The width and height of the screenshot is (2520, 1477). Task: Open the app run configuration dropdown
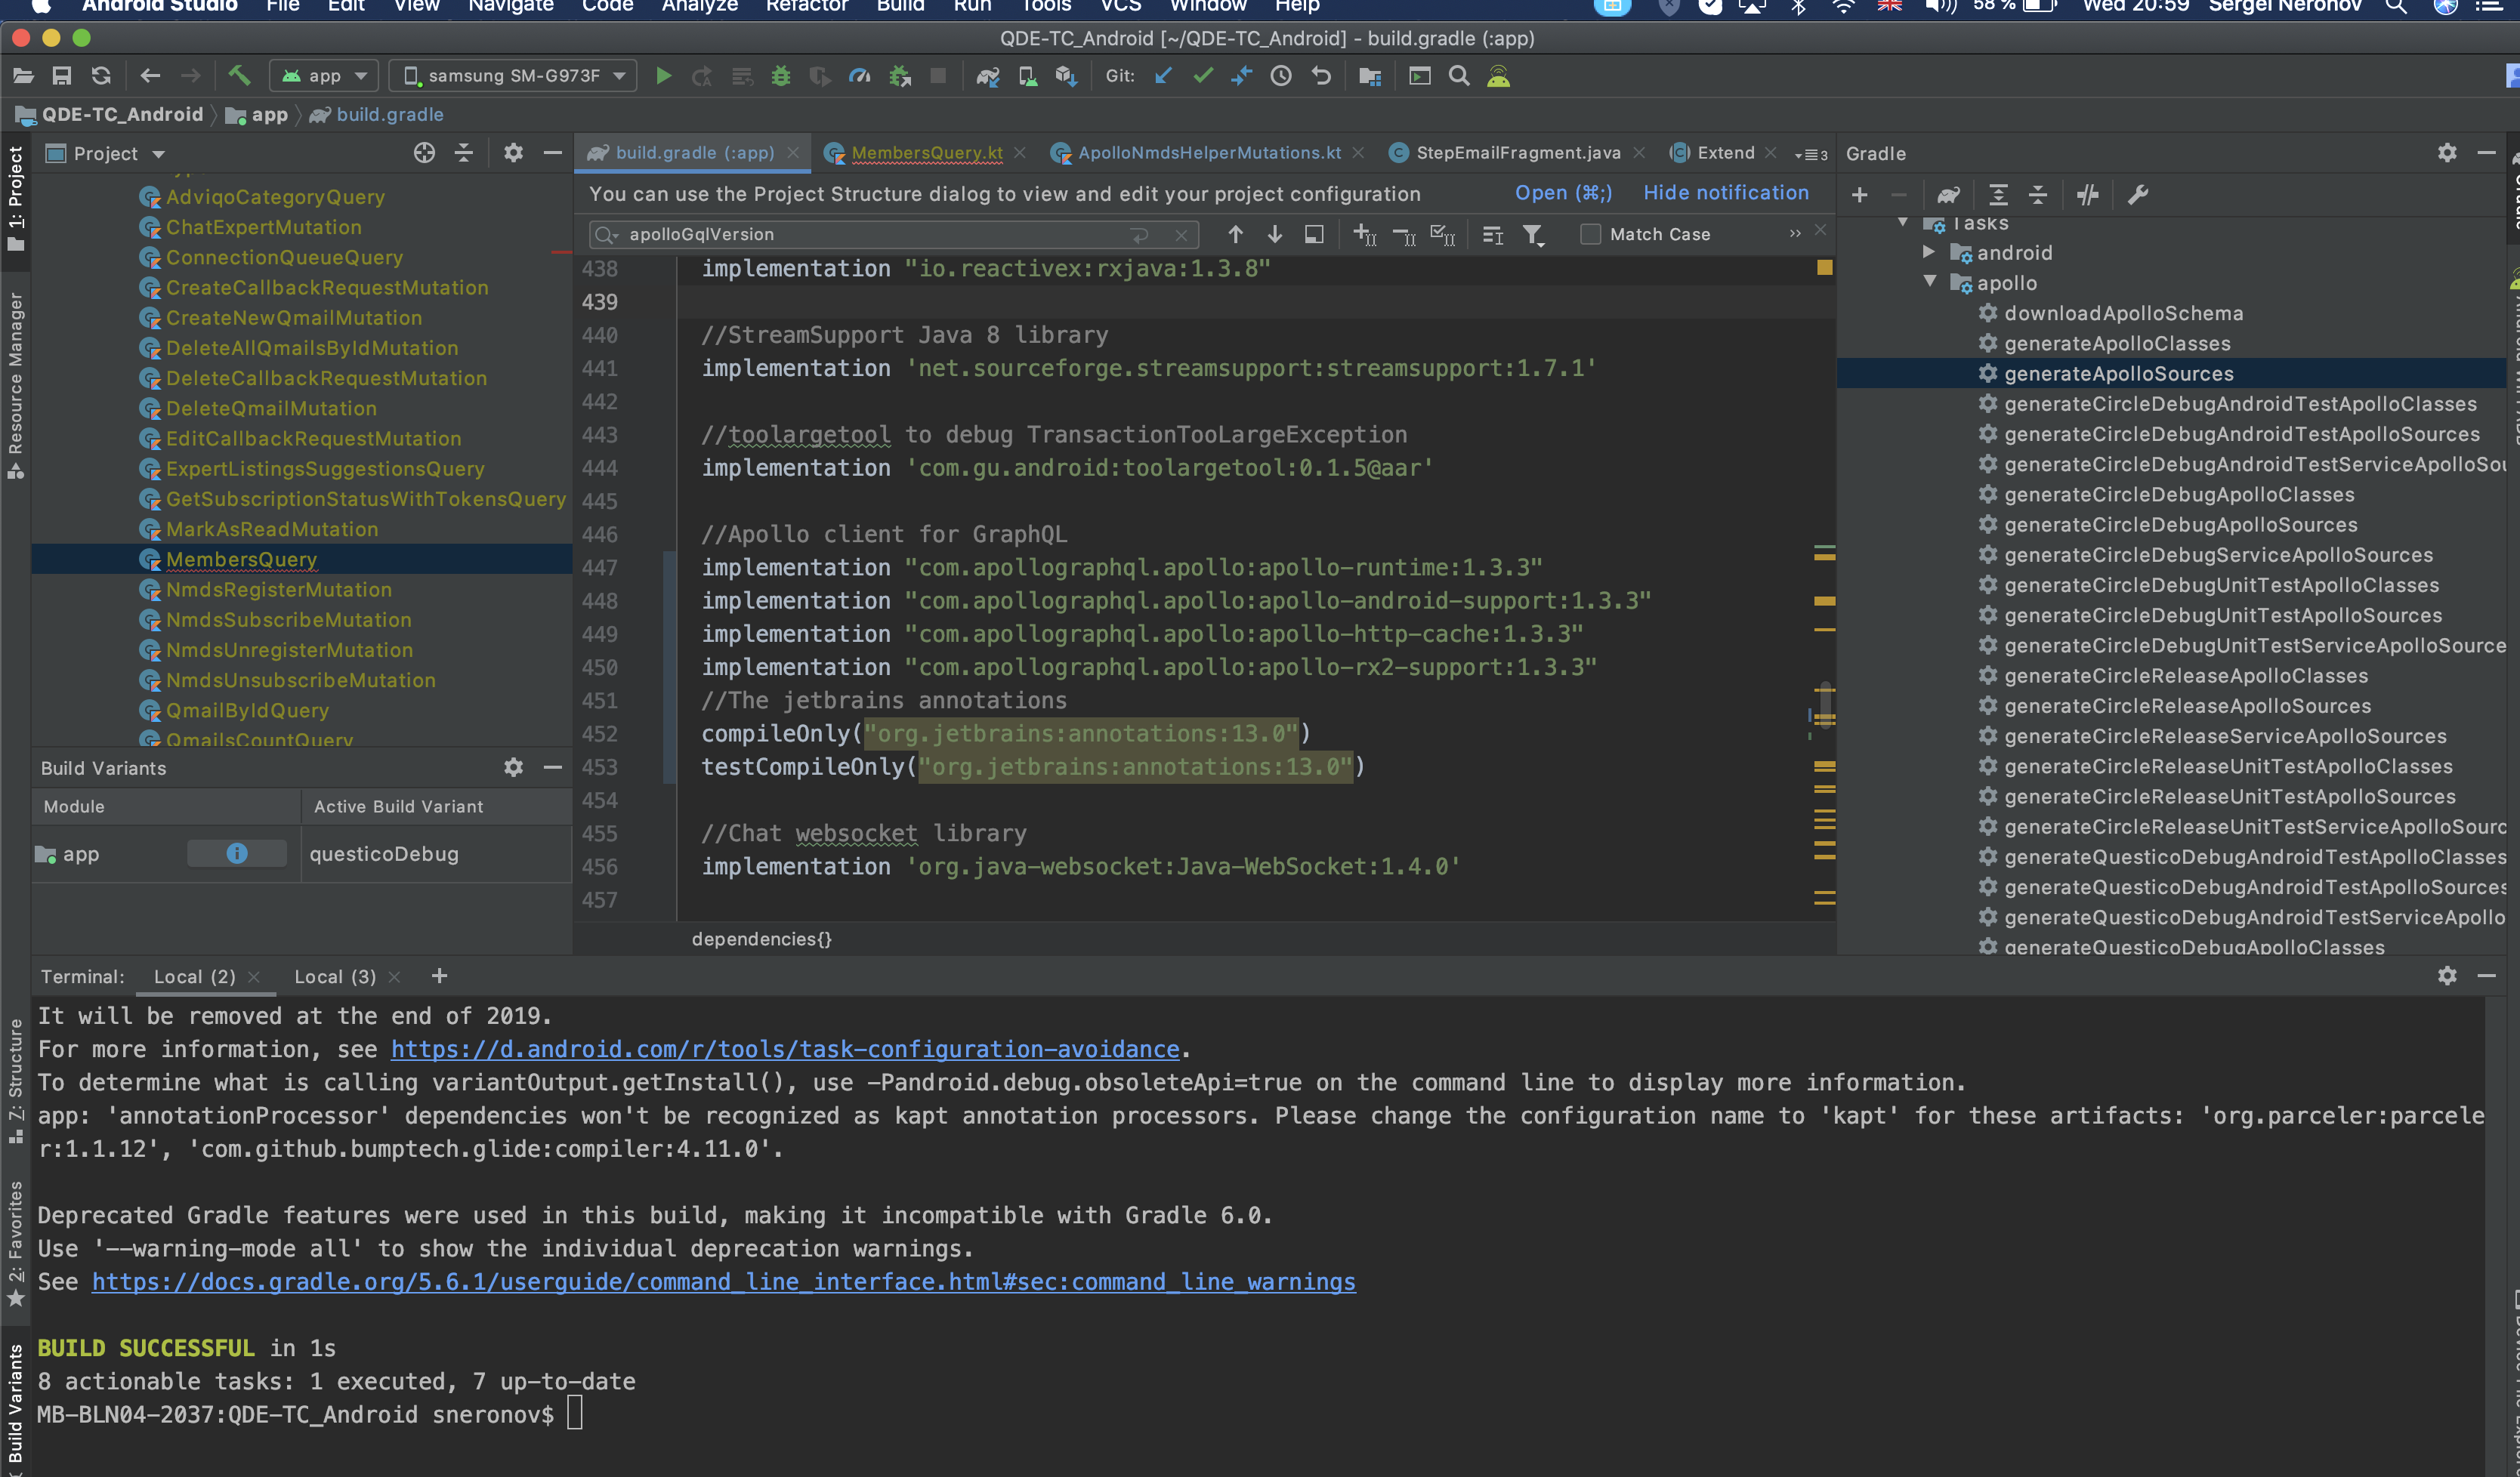325,76
